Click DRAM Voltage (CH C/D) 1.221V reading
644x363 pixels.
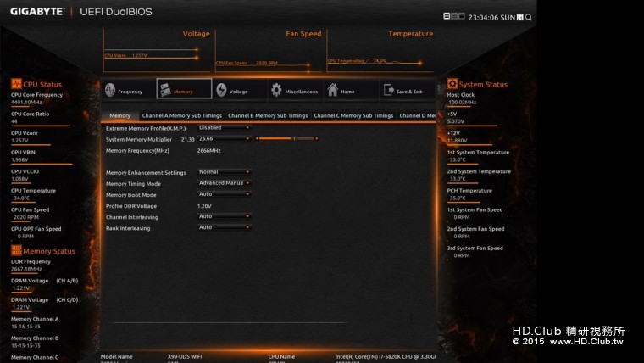(x=21, y=307)
